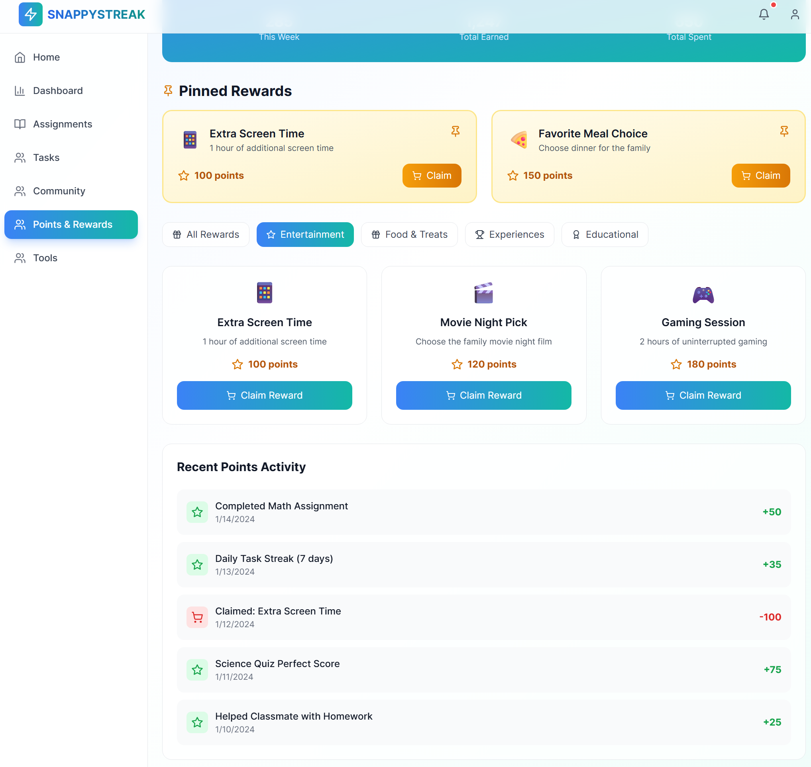Claim Reward for Movie Night Pick
Viewport: 811px width, 767px height.
coord(483,395)
